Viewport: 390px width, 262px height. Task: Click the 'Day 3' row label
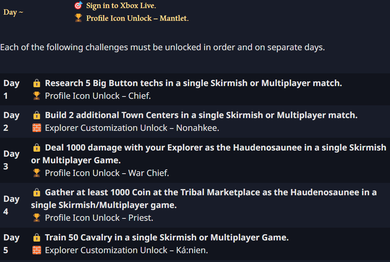pos(12,160)
